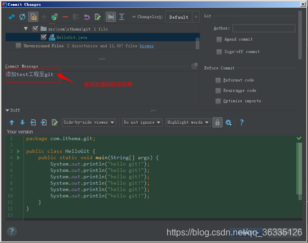Click the right options panel scrollbar

[300, 35]
